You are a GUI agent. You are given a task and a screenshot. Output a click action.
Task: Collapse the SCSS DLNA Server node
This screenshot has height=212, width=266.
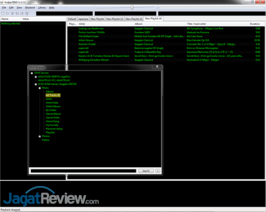click(36, 84)
